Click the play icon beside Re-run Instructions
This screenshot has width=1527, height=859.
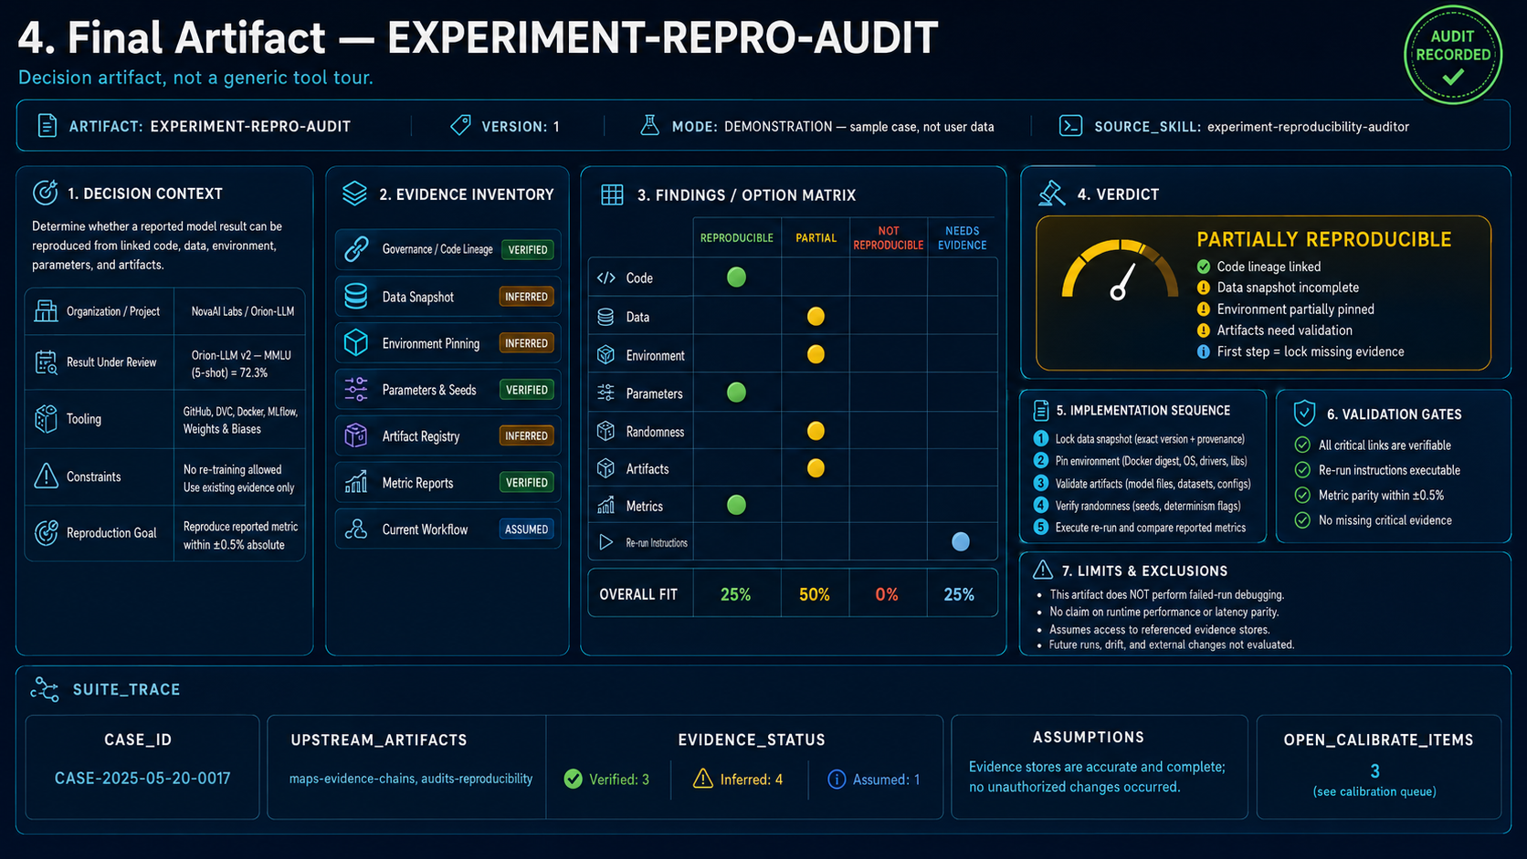tap(606, 542)
